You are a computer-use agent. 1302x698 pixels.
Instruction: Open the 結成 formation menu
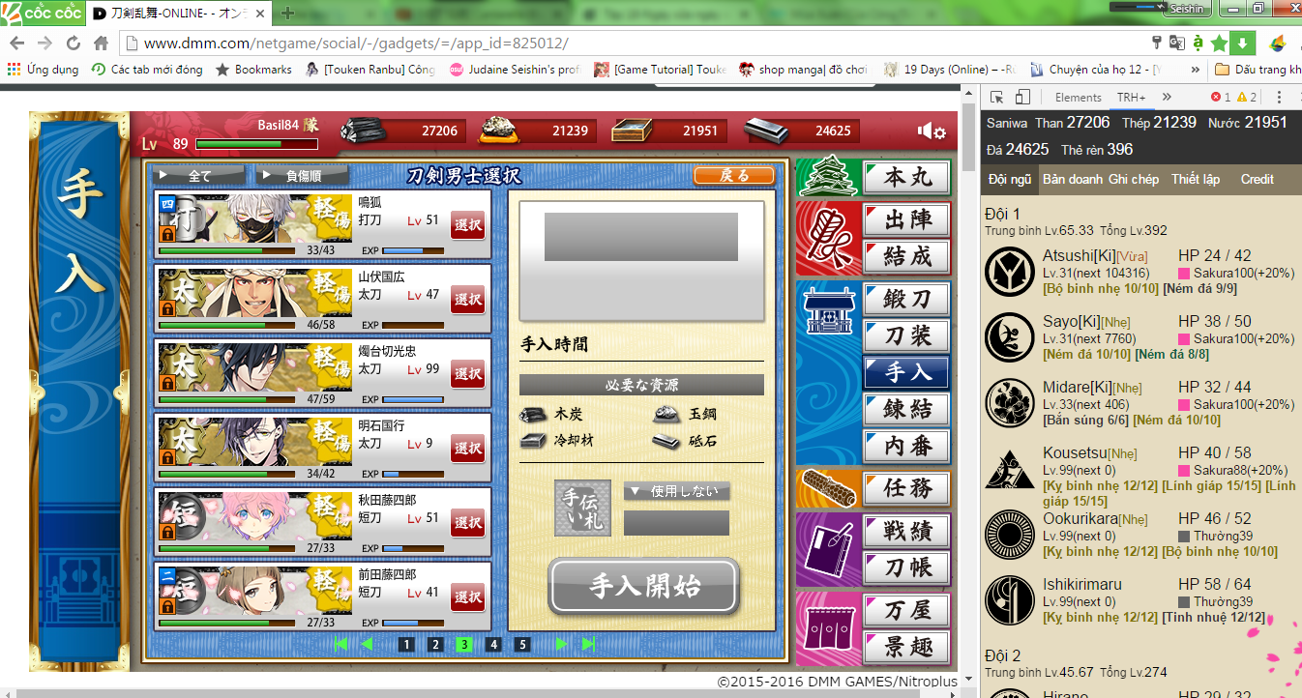point(906,257)
